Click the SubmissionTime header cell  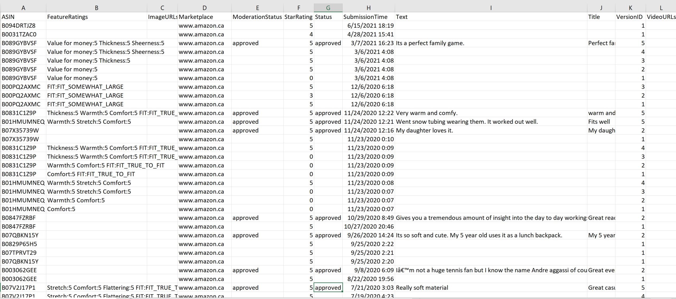(369, 17)
